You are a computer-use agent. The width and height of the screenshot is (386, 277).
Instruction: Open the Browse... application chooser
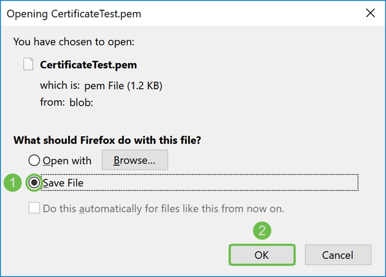[135, 160]
